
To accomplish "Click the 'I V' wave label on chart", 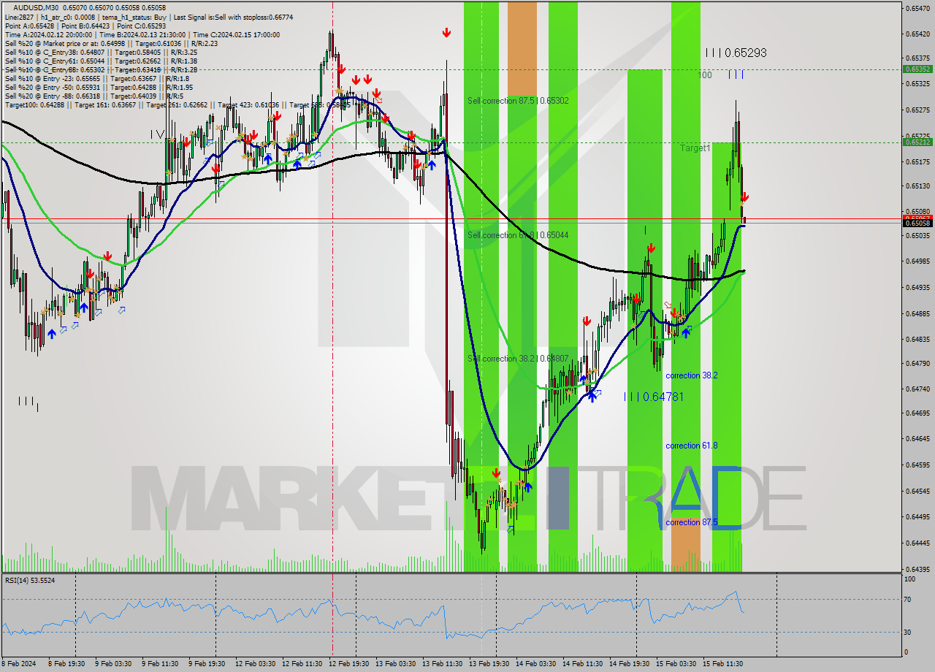I will pyautogui.click(x=156, y=134).
